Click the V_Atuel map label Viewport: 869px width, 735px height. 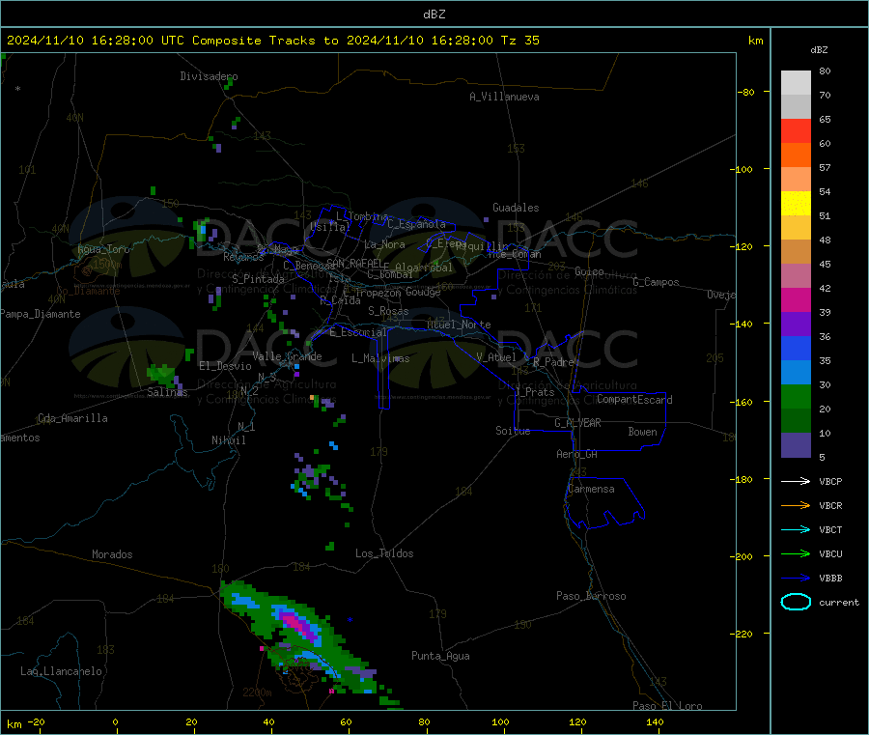pos(496,357)
